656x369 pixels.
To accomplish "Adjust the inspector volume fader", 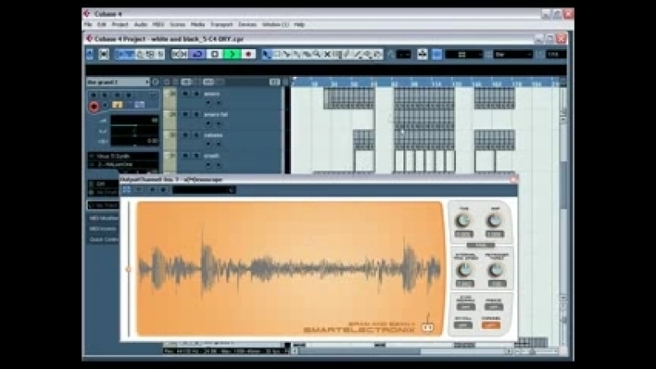I will click(x=134, y=120).
